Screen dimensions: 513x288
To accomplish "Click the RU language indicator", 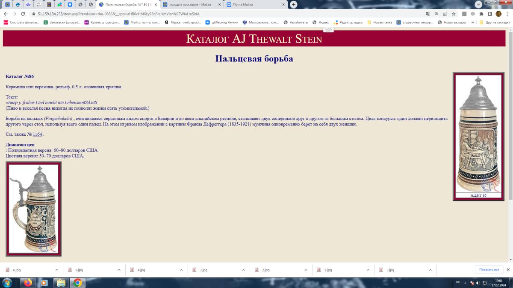I will [458, 282].
